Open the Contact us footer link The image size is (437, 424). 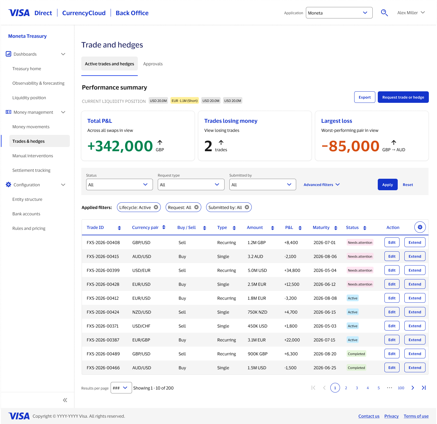pyautogui.click(x=369, y=416)
